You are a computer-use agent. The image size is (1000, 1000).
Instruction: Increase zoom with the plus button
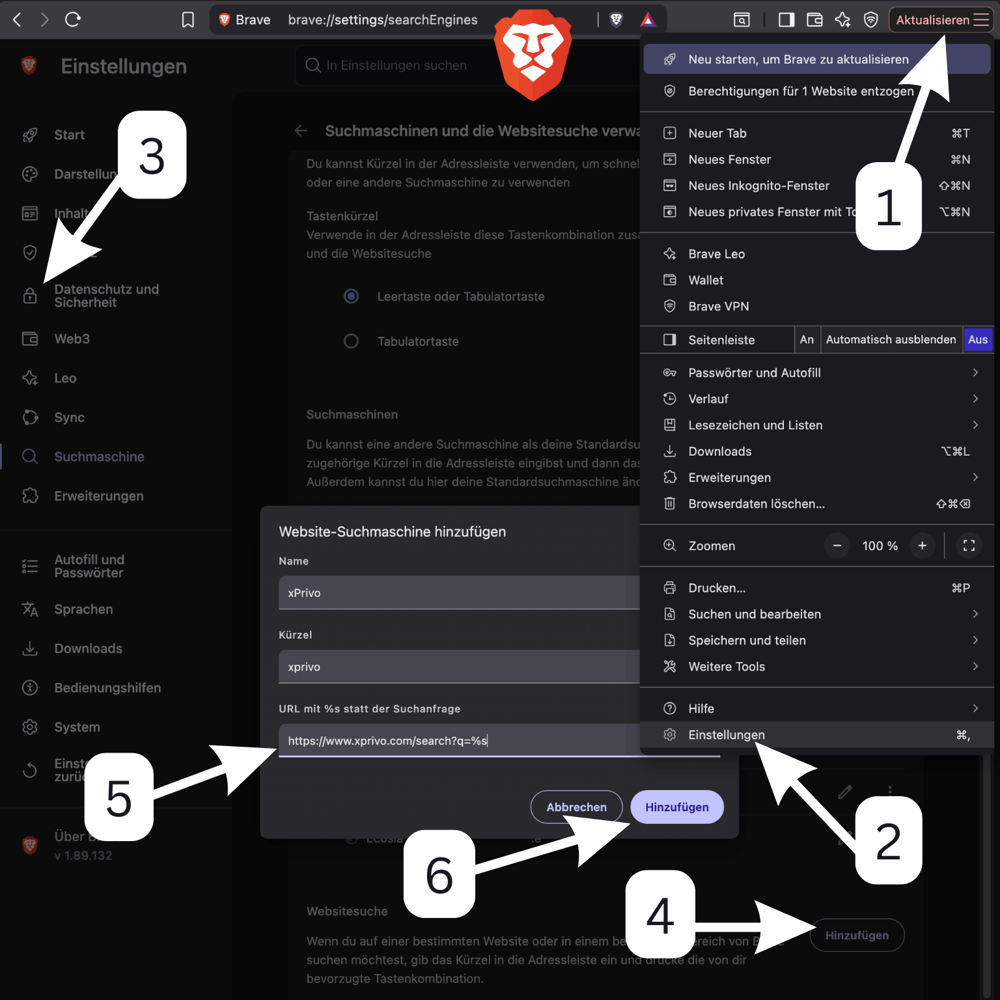922,546
